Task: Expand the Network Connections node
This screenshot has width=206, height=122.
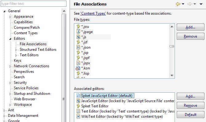Action: (x=10, y=66)
